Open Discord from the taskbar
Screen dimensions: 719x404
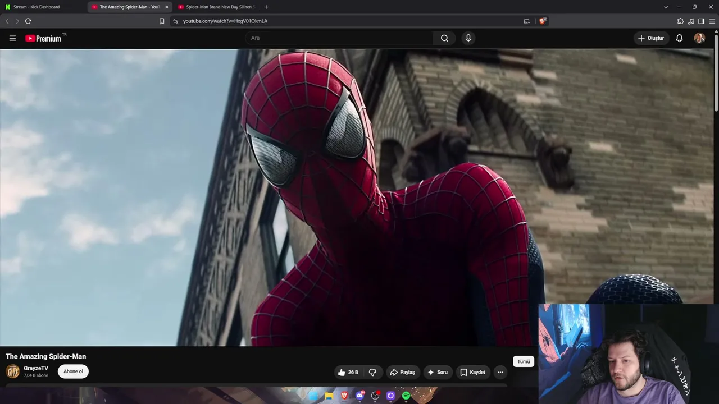coord(360,396)
